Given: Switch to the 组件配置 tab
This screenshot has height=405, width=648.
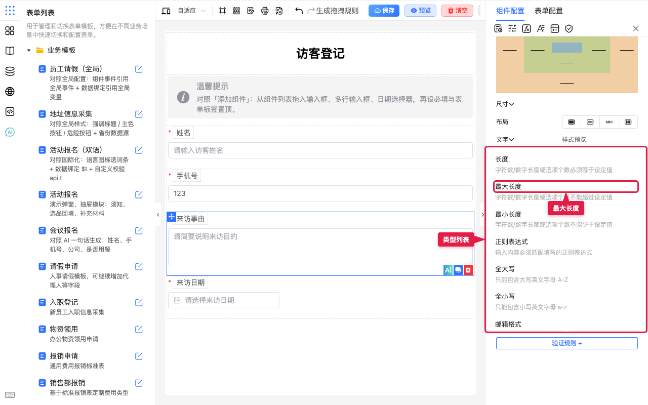Looking at the screenshot, I should [510, 11].
